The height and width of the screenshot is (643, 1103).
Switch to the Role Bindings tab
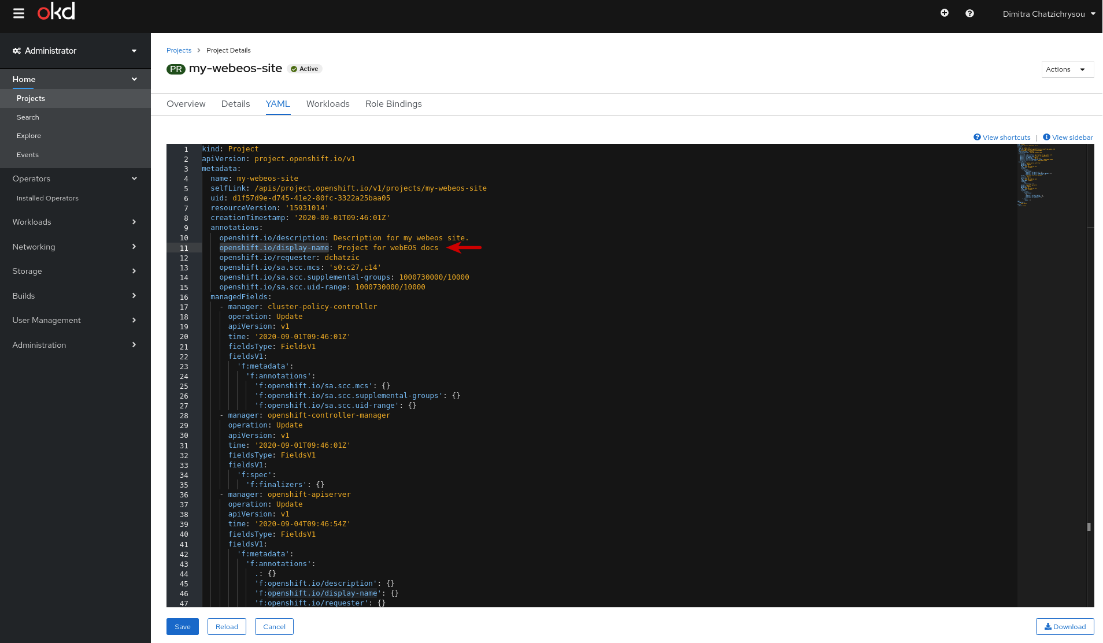tap(393, 104)
